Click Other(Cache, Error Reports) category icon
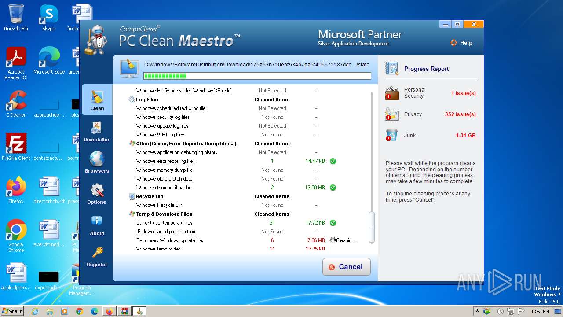 [132, 144]
